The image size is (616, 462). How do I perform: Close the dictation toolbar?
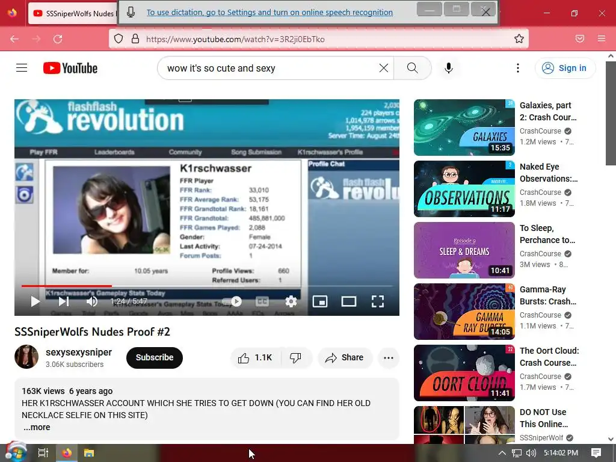click(x=485, y=12)
